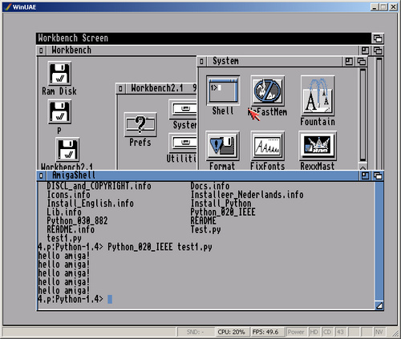Viewport: 401px width, 339px height.
Task: Click the AmigaShell zoom gadget
Action: (365, 176)
